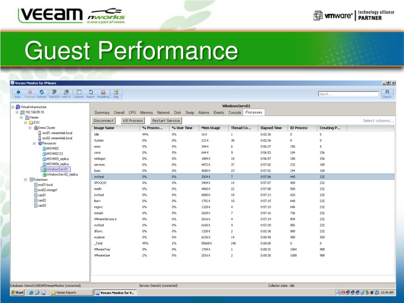Click the Restart Service button
404x303 pixels.
click(x=166, y=121)
